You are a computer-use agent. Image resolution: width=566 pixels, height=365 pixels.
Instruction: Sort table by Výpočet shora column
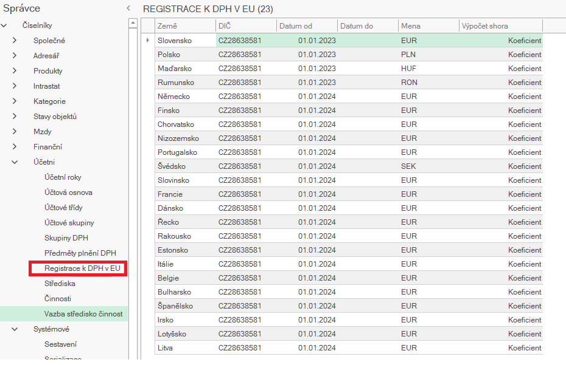pyautogui.click(x=501, y=26)
